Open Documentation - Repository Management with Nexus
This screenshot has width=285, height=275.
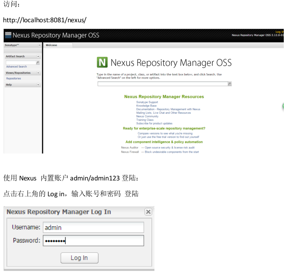coord(168,109)
